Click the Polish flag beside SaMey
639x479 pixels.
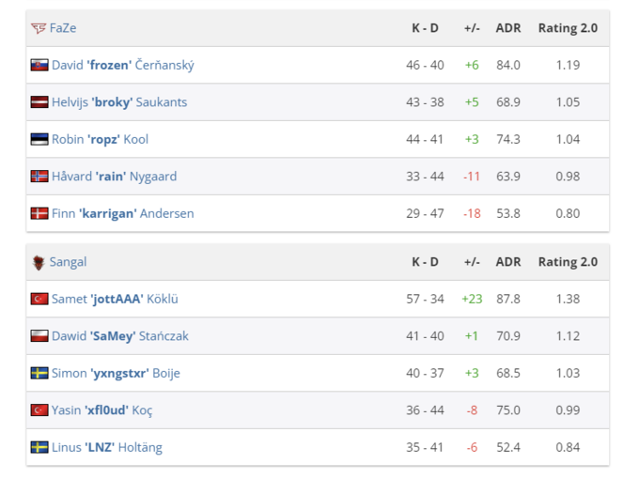pos(39,336)
